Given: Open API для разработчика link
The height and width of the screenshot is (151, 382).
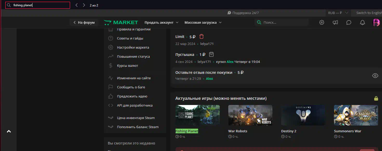Looking at the screenshot, I should 135,105.
